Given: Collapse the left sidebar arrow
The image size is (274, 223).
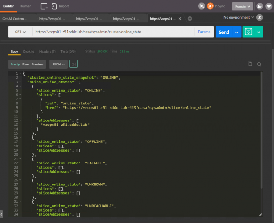Looking at the screenshot, I should tap(1, 214).
